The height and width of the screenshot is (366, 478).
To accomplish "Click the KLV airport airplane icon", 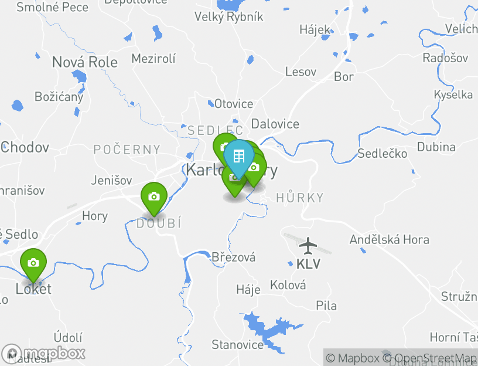I will pyautogui.click(x=308, y=246).
